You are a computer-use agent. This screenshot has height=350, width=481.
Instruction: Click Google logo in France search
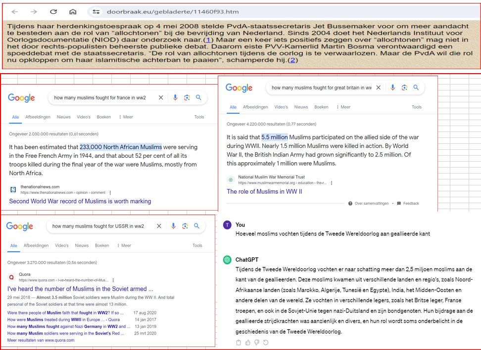coord(21,98)
